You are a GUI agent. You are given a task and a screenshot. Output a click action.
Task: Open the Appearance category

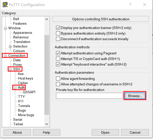(x=23, y=33)
